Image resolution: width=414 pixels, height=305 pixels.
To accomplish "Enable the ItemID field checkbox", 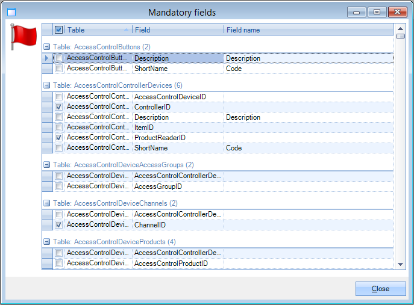I will point(58,128).
